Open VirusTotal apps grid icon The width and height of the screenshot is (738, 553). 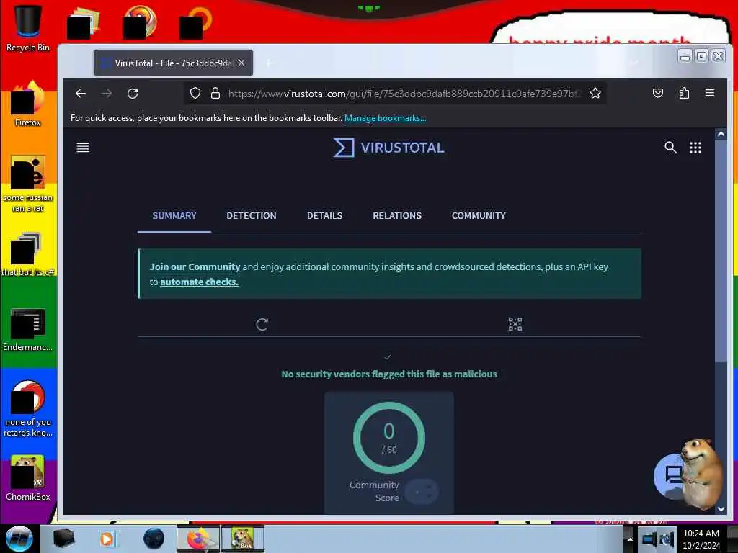click(x=695, y=148)
